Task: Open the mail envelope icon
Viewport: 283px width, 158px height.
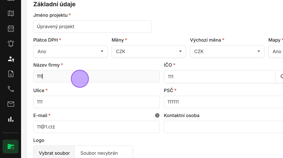Action: (x=11, y=104)
